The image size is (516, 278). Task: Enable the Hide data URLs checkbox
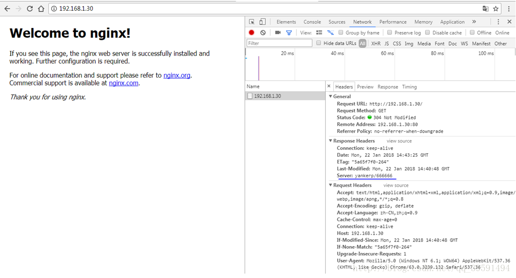319,43
